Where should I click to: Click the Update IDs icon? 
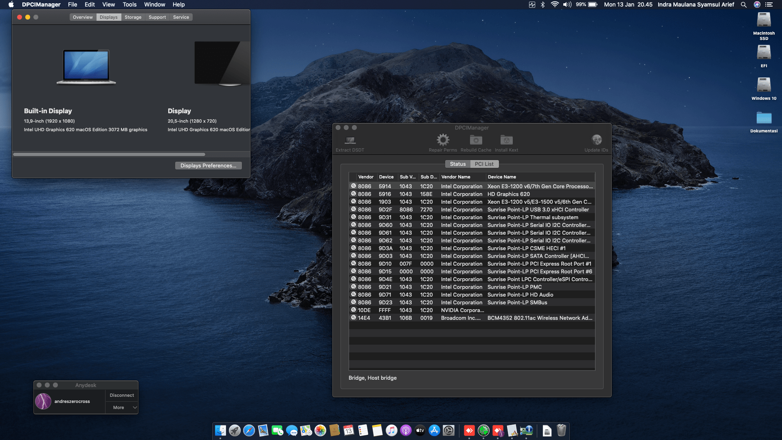596,140
